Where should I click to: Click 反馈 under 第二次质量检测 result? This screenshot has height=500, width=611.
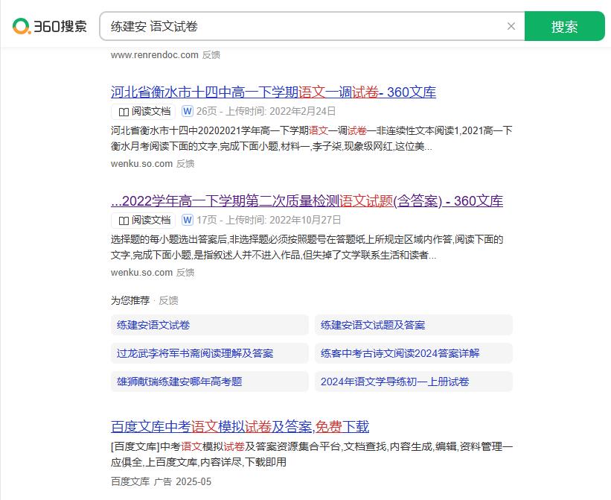(x=185, y=272)
